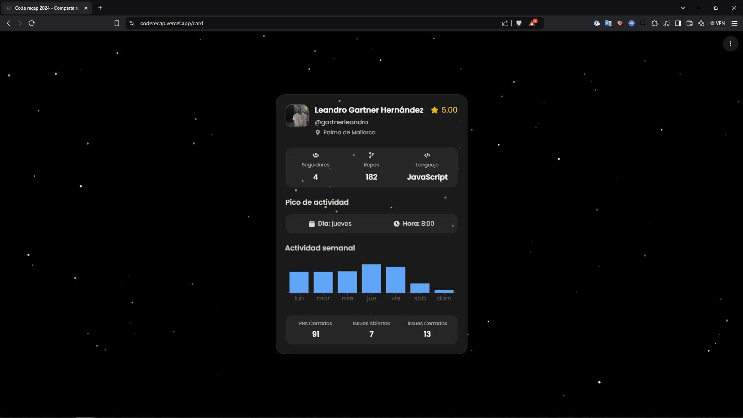
Task: Click the Día: jueves text
Action: click(x=334, y=223)
